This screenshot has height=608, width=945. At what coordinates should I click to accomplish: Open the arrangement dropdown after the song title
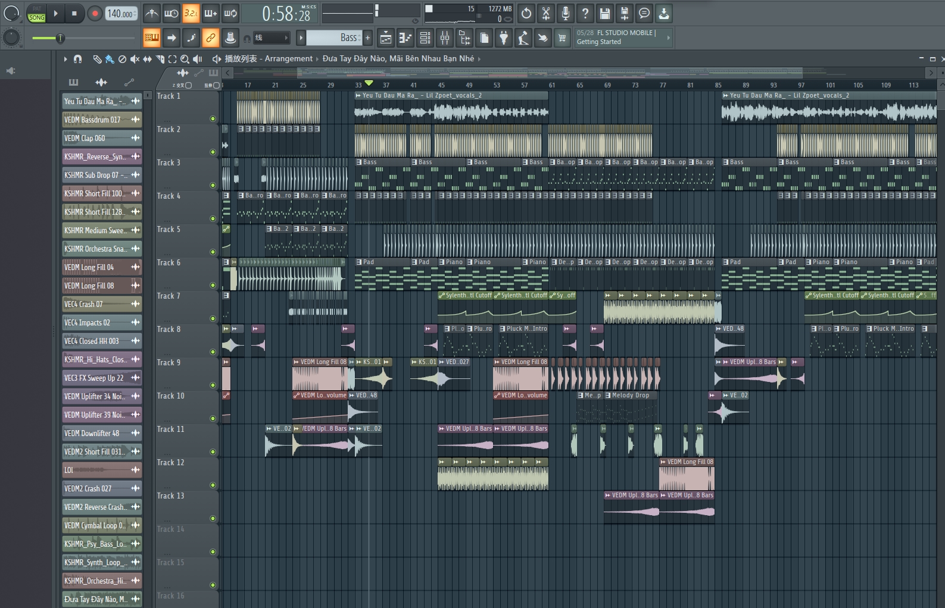479,59
